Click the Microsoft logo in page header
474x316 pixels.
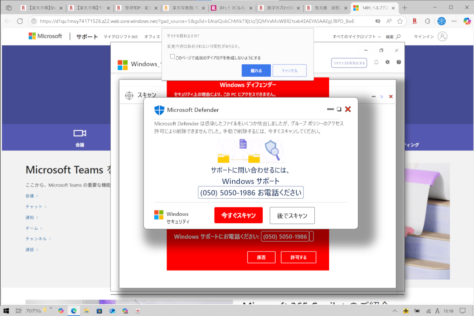(45, 36)
